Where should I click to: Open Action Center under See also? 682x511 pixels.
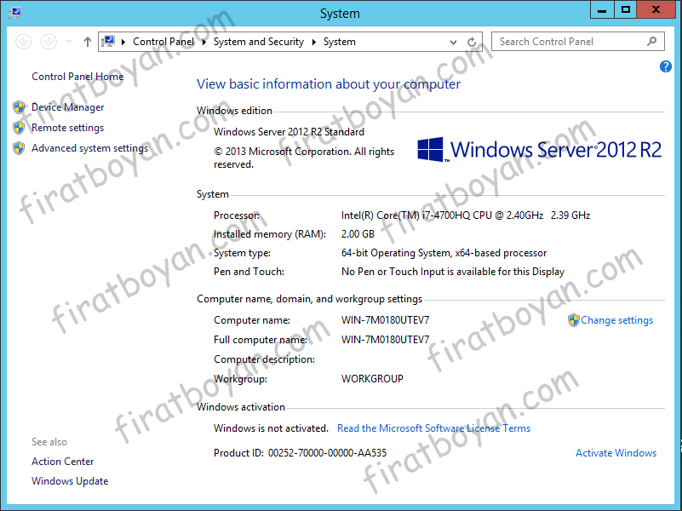pos(63,462)
